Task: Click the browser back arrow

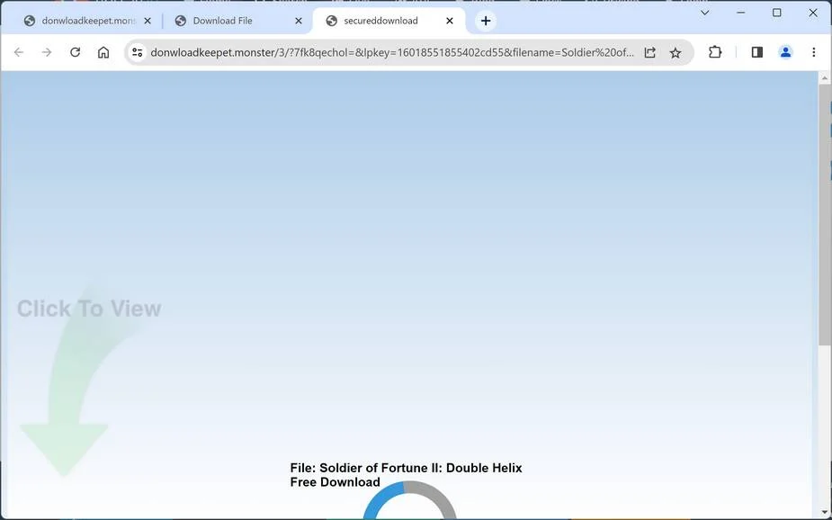Action: click(19, 52)
